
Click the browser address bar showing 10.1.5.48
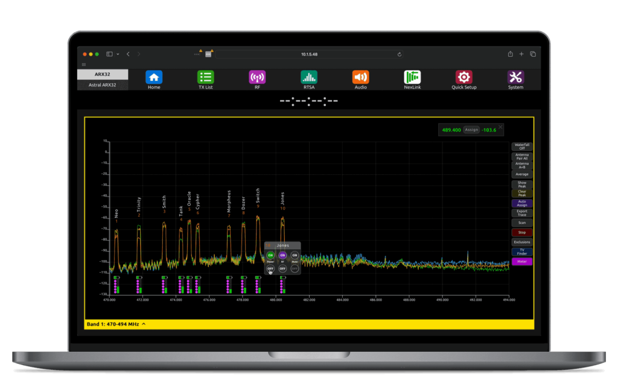point(309,54)
